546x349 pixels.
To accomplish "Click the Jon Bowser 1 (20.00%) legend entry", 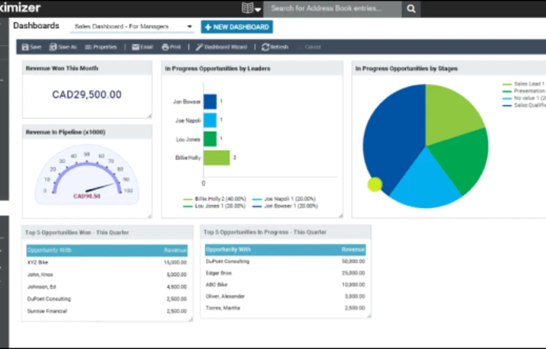I will click(285, 206).
